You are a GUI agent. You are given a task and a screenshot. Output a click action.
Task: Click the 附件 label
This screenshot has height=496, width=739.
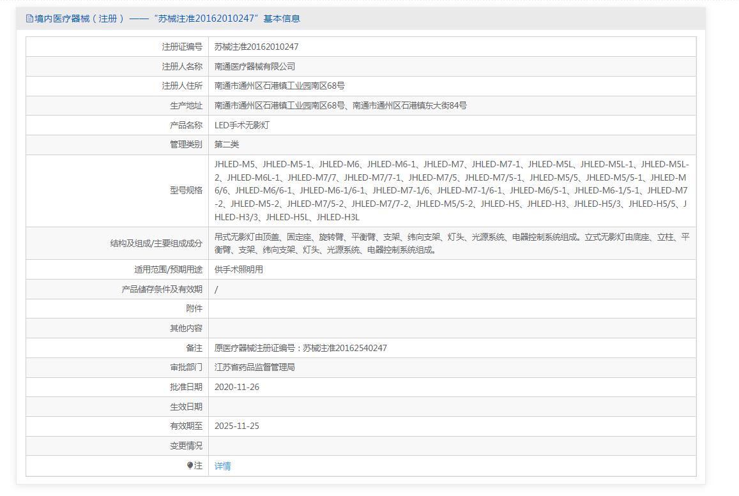click(x=194, y=308)
